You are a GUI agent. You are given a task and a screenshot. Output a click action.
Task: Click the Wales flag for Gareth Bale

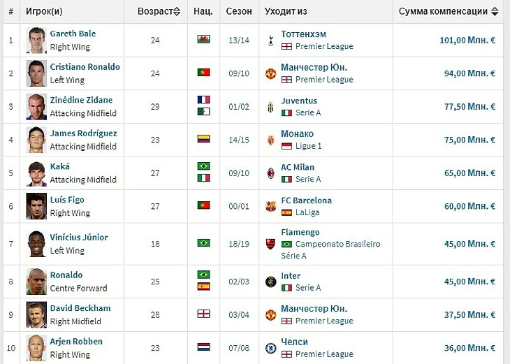[203, 39]
